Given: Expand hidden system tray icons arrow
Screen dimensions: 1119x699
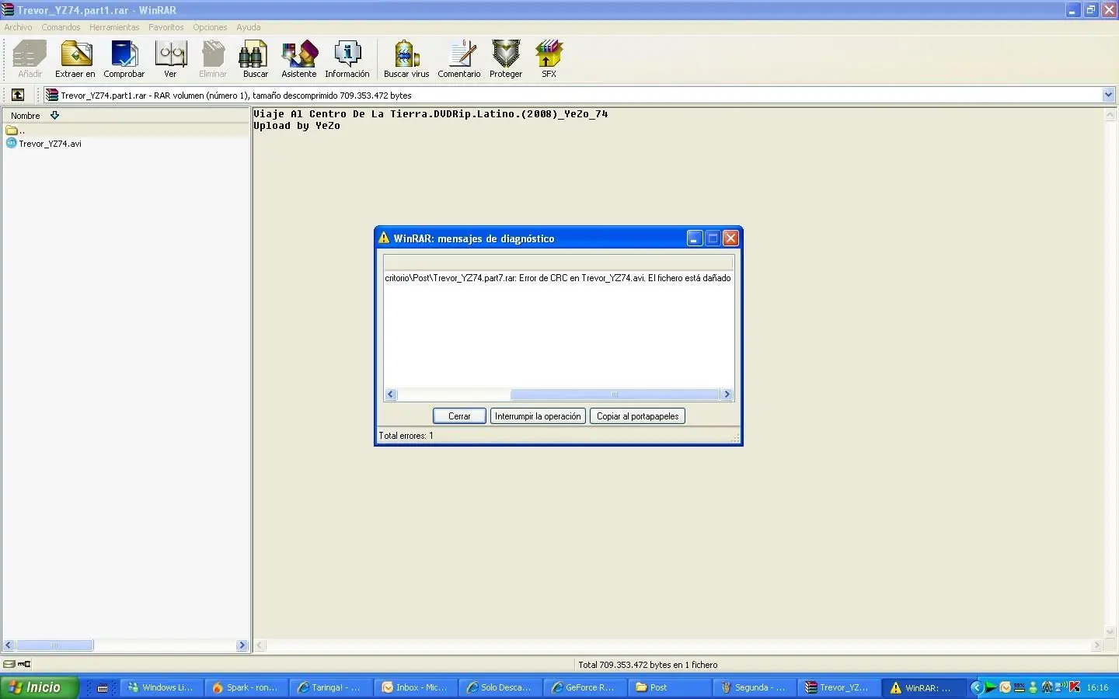Looking at the screenshot, I should [977, 687].
